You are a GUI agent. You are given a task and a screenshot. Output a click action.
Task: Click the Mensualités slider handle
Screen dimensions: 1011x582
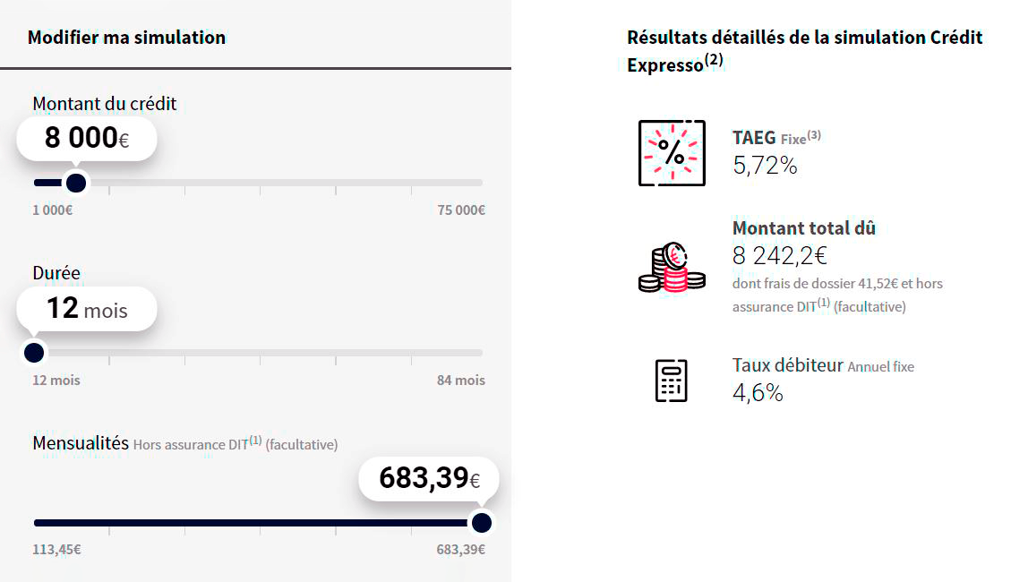coord(482,523)
